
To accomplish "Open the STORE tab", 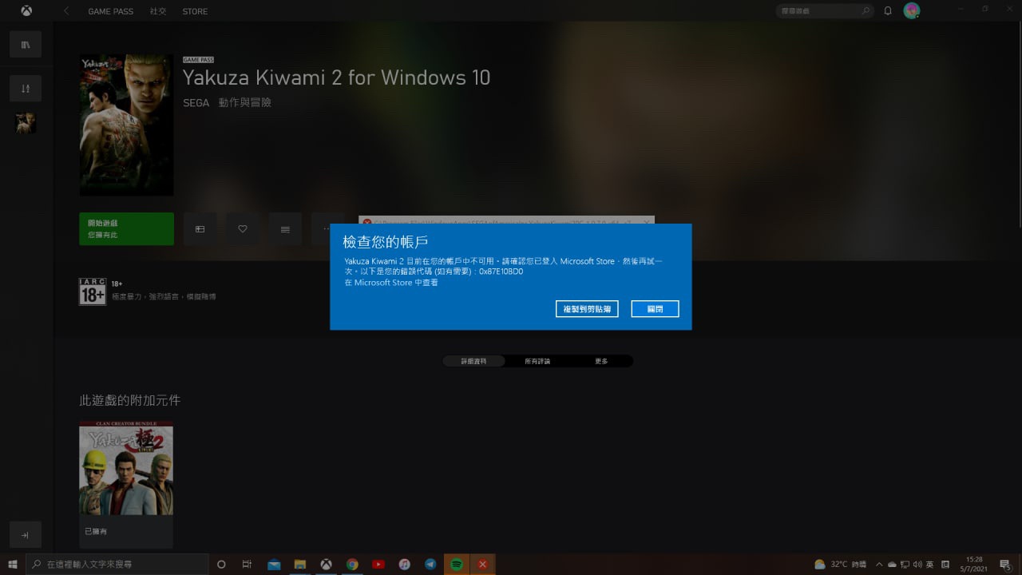I will [x=195, y=11].
